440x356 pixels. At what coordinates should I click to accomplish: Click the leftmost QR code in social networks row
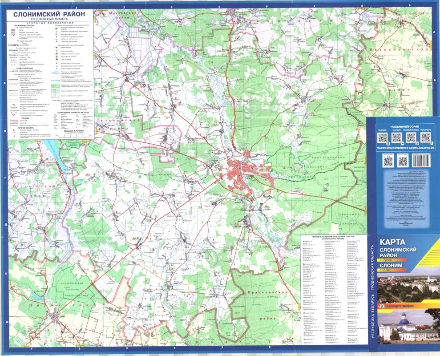(383, 138)
